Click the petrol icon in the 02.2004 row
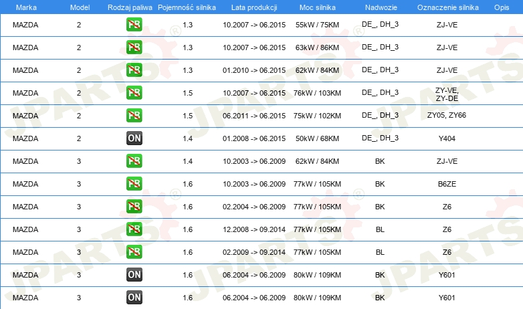The height and width of the screenshot is (309, 523). tap(134, 206)
